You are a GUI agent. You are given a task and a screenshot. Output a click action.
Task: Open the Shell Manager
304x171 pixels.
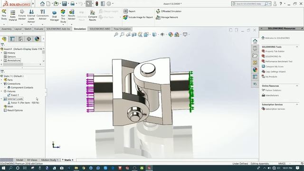54,16
